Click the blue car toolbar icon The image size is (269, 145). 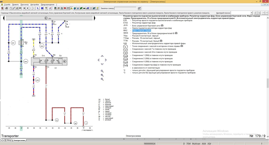pos(87,8)
